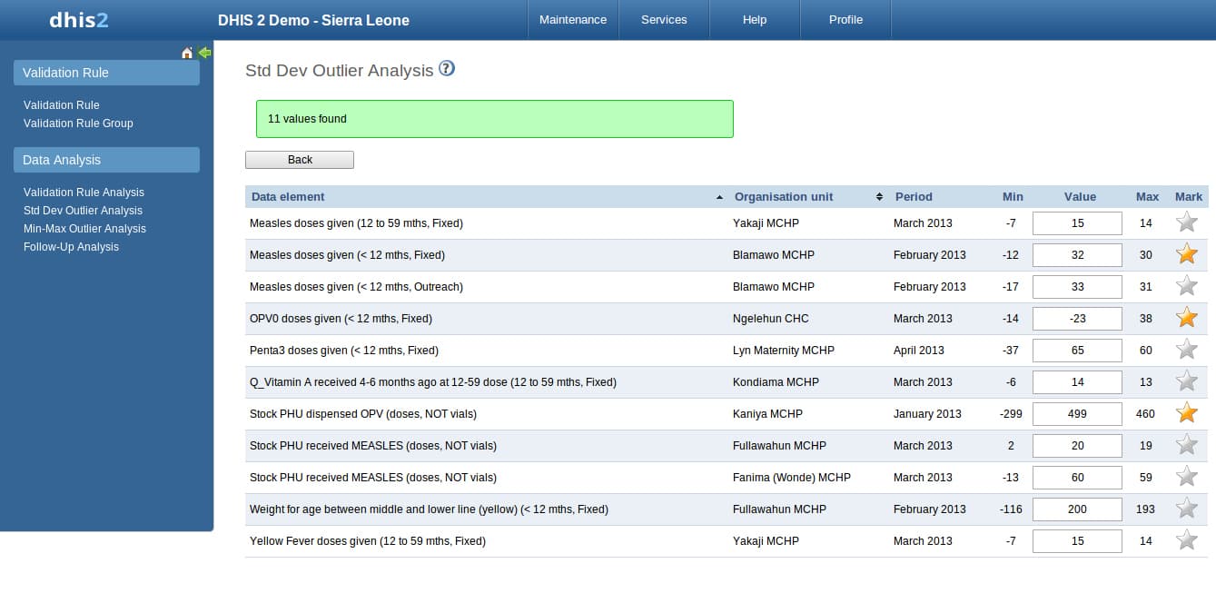
Task: Unmark the star for Ngelehun CHC row
Action: coord(1186,318)
